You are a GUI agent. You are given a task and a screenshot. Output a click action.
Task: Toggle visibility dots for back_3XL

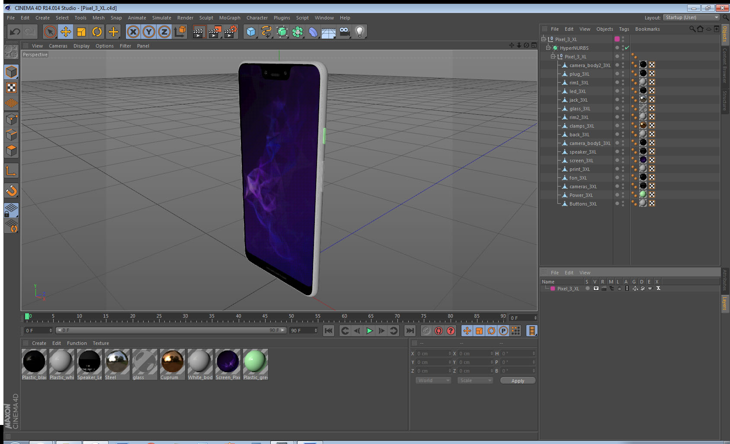point(623,134)
